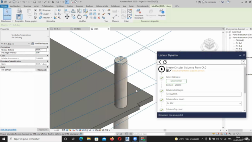Click the Columns CAD Layer S-COLUMNS field

pos(204,94)
